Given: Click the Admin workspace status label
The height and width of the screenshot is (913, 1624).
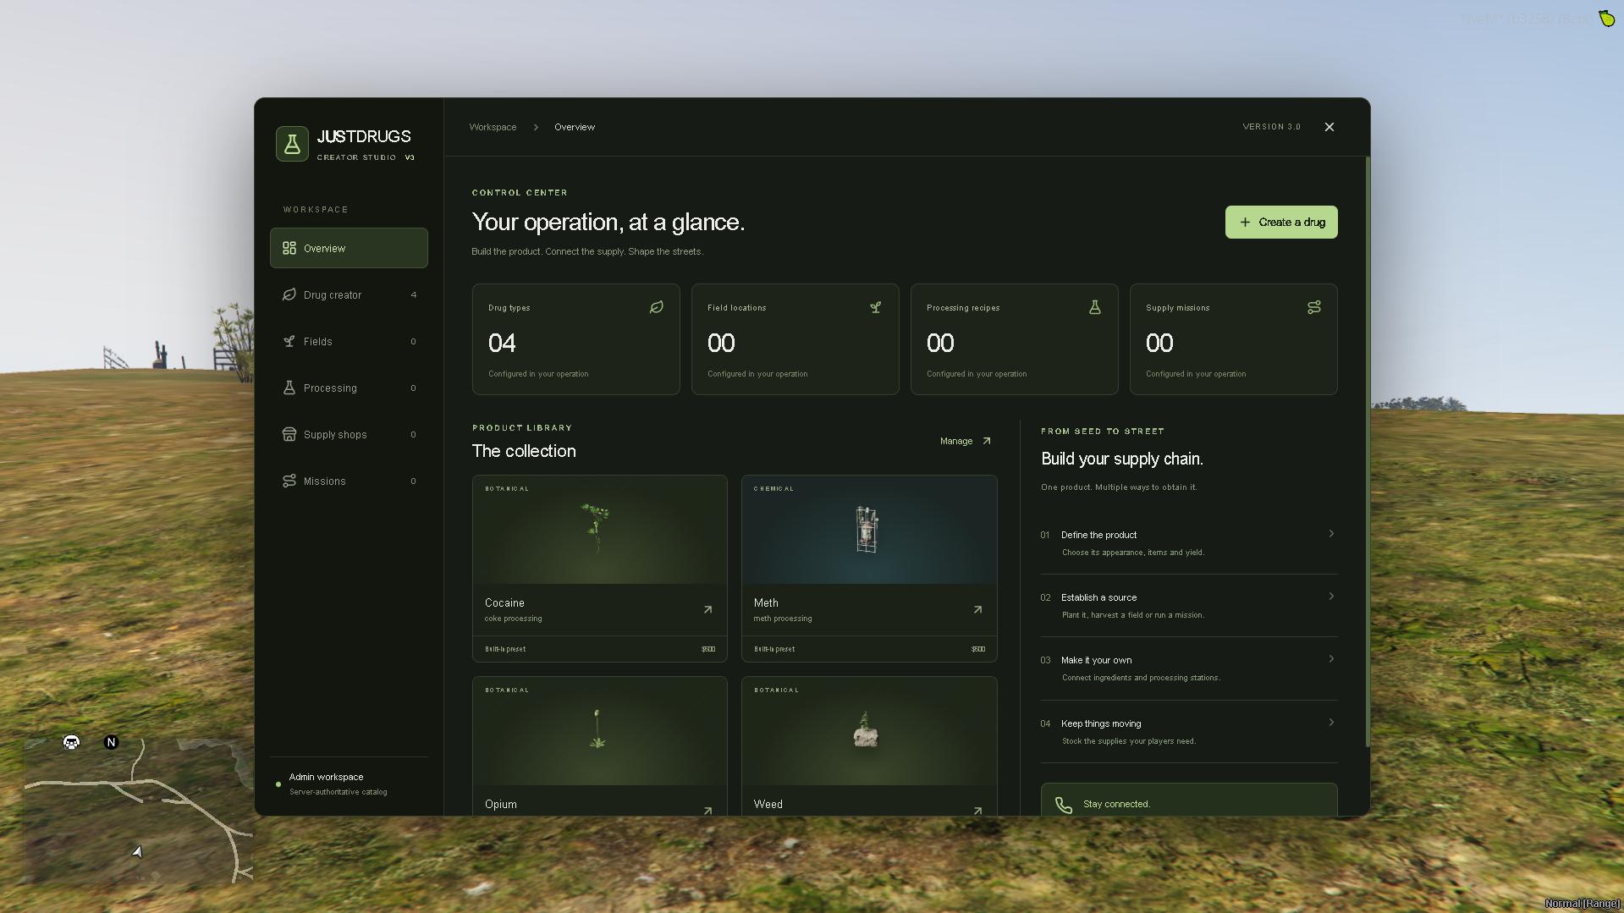Looking at the screenshot, I should point(326,777).
